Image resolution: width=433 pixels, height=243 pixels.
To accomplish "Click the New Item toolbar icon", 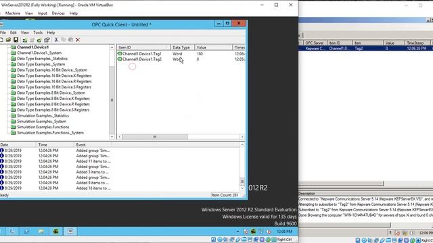I will click(39, 40).
